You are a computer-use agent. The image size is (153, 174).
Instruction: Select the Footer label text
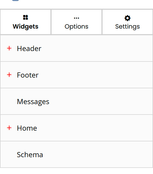[28, 75]
